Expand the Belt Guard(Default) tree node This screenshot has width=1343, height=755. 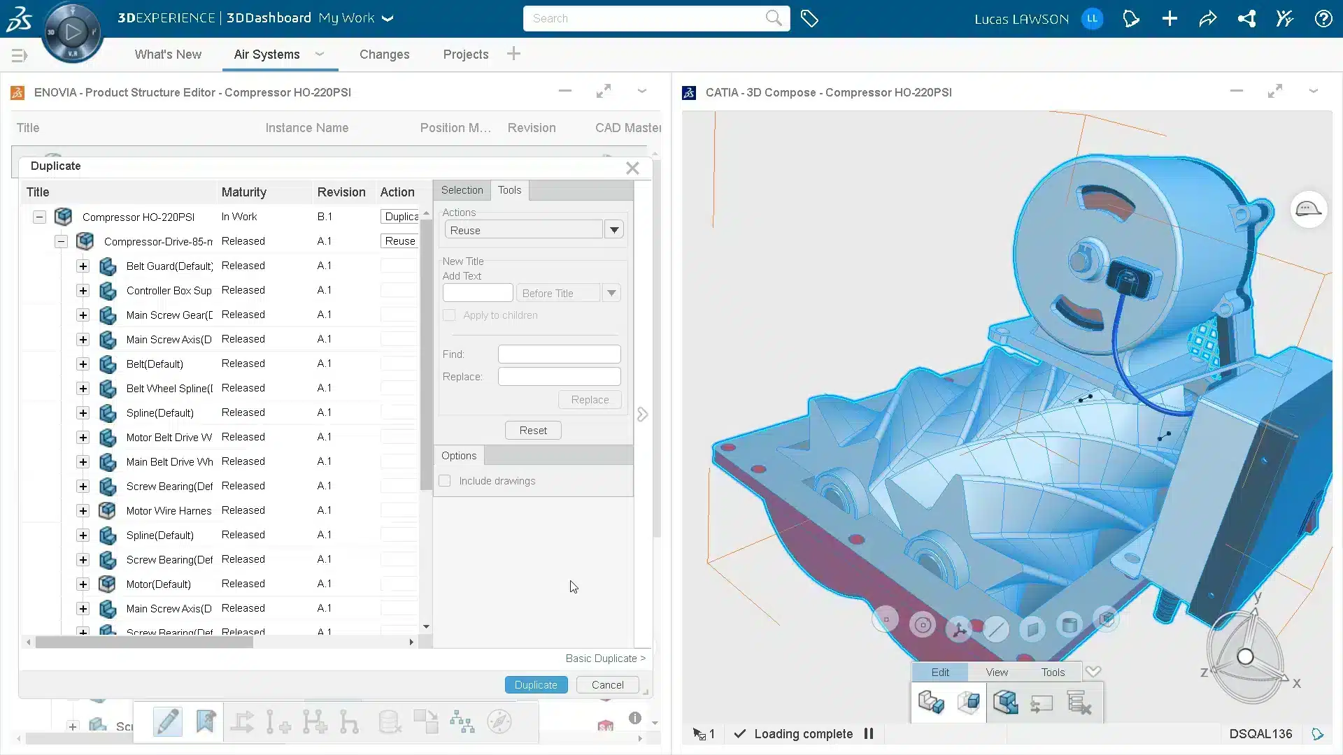point(83,266)
